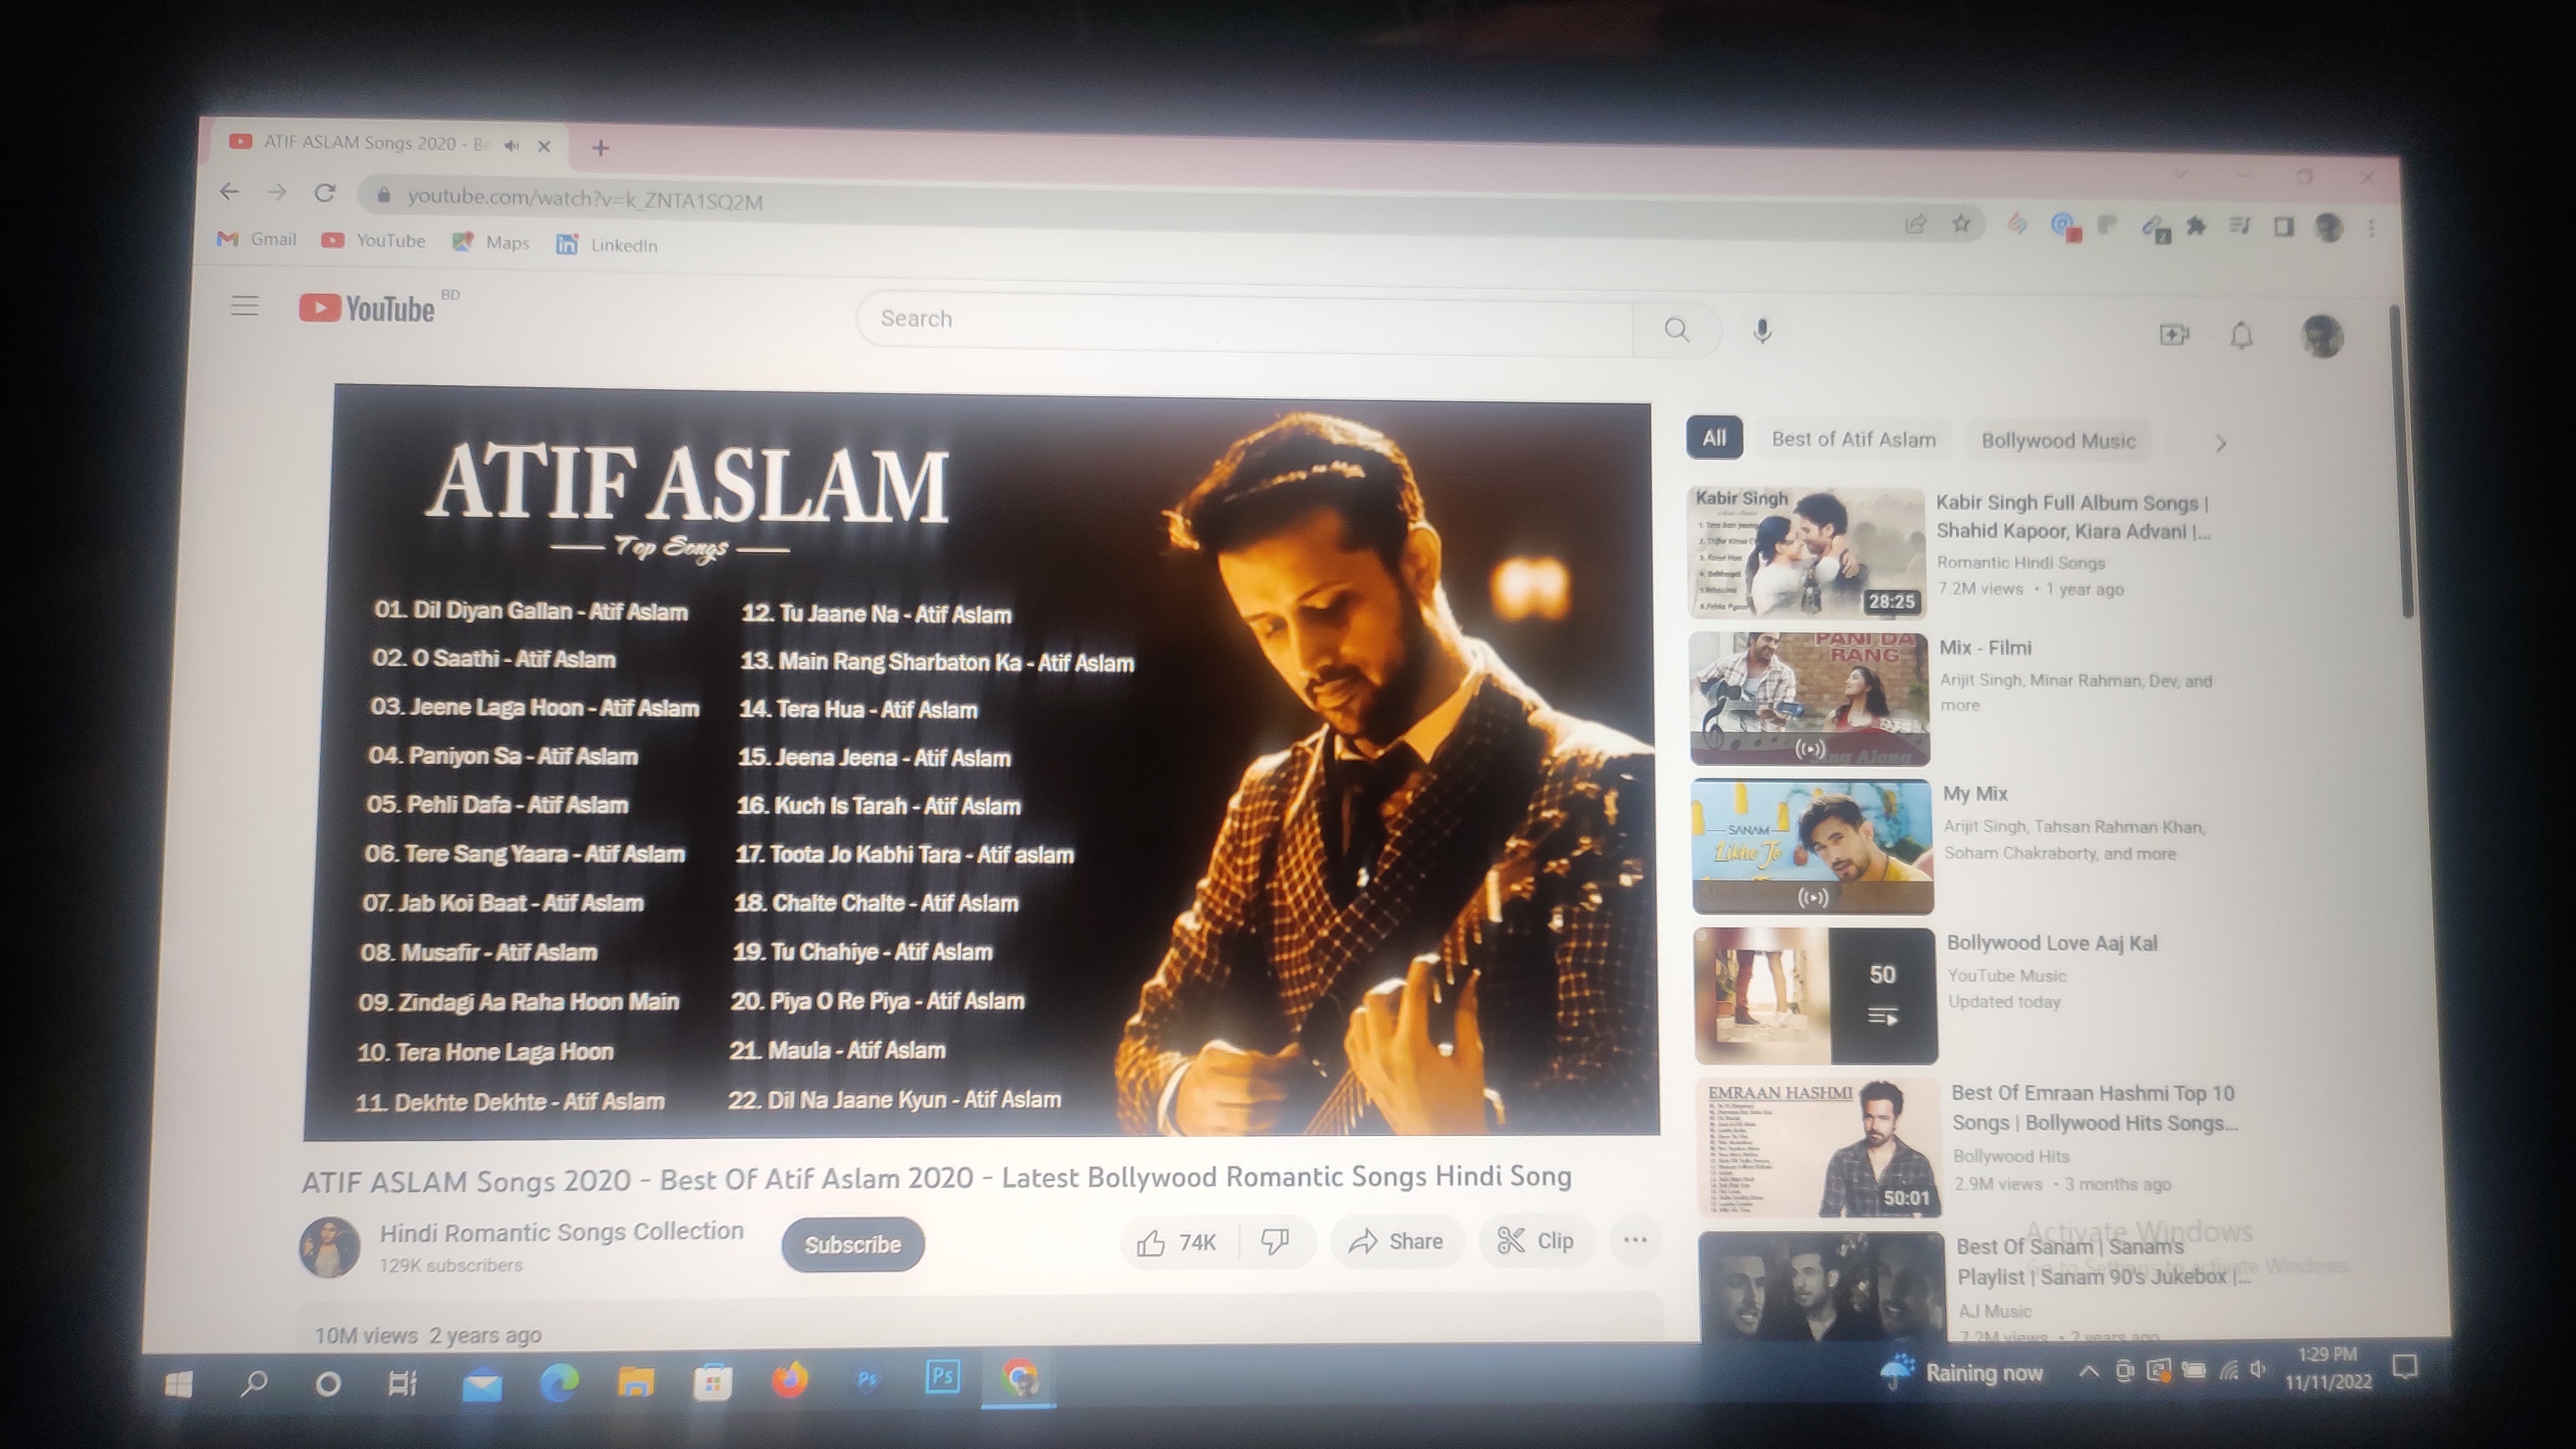Open the Emraan Hashmi 50:01 thumbnail
The image size is (2576, 1449).
click(x=1819, y=1147)
